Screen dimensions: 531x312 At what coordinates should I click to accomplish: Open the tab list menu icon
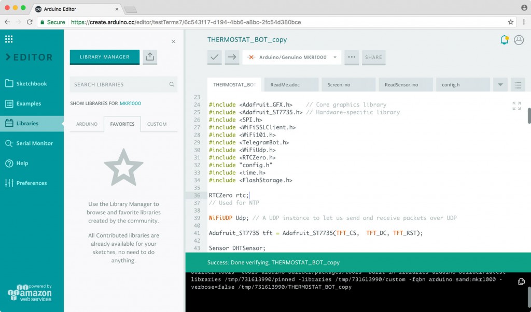point(518,84)
